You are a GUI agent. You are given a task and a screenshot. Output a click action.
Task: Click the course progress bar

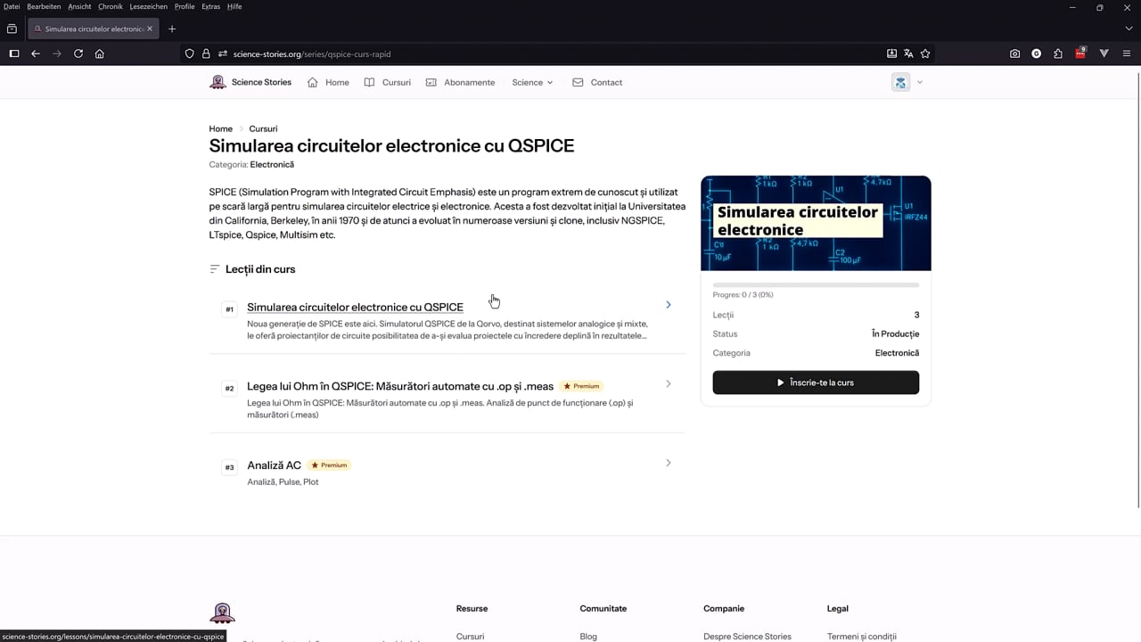tap(816, 285)
